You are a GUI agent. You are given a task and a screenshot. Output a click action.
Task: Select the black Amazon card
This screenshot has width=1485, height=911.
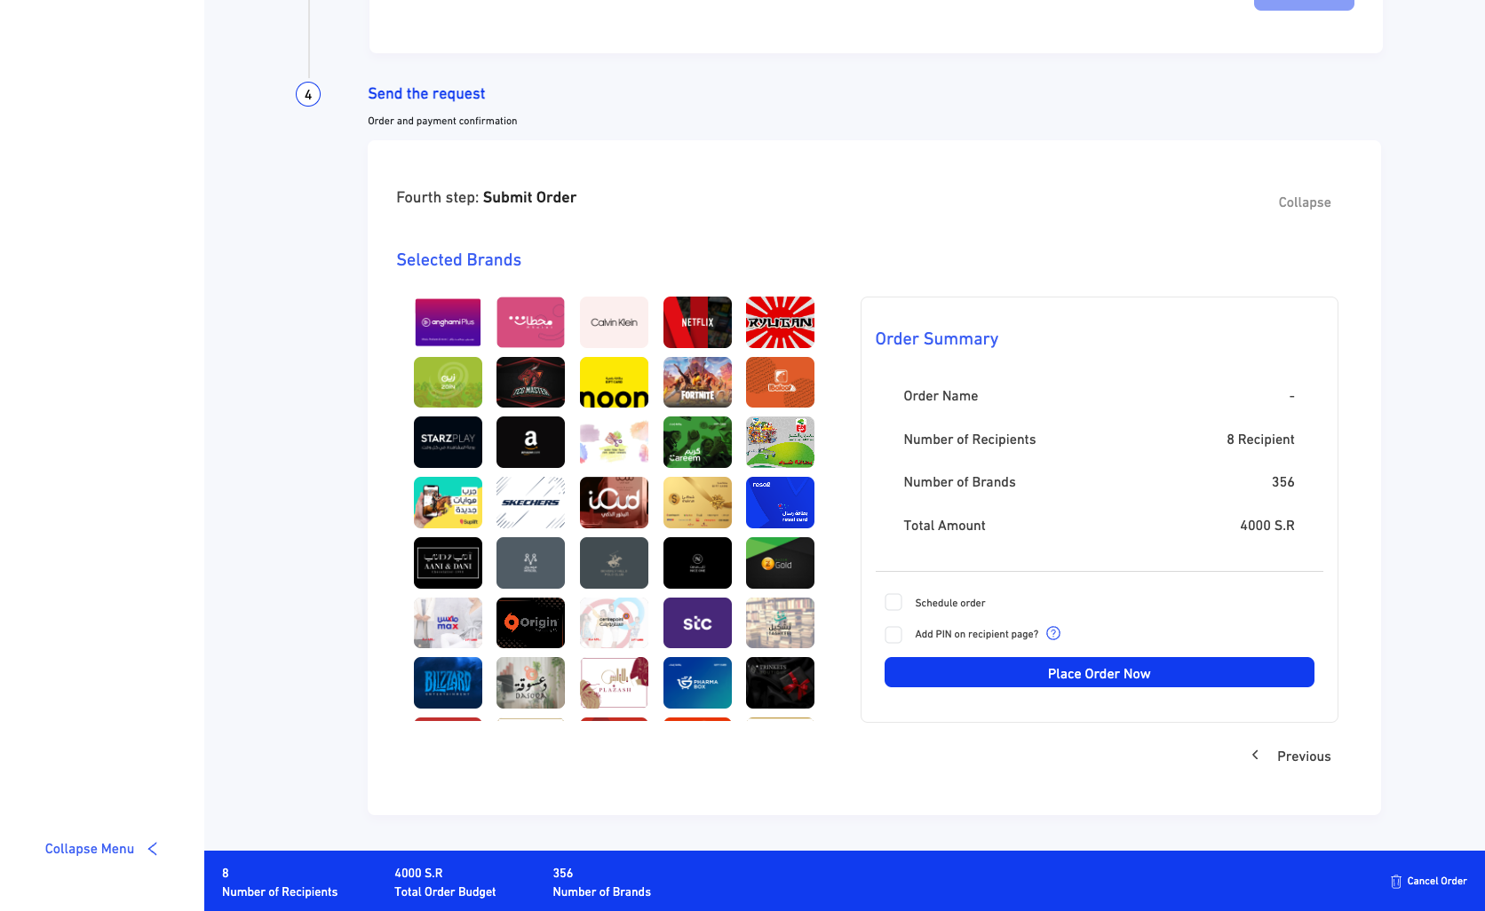[x=530, y=442]
